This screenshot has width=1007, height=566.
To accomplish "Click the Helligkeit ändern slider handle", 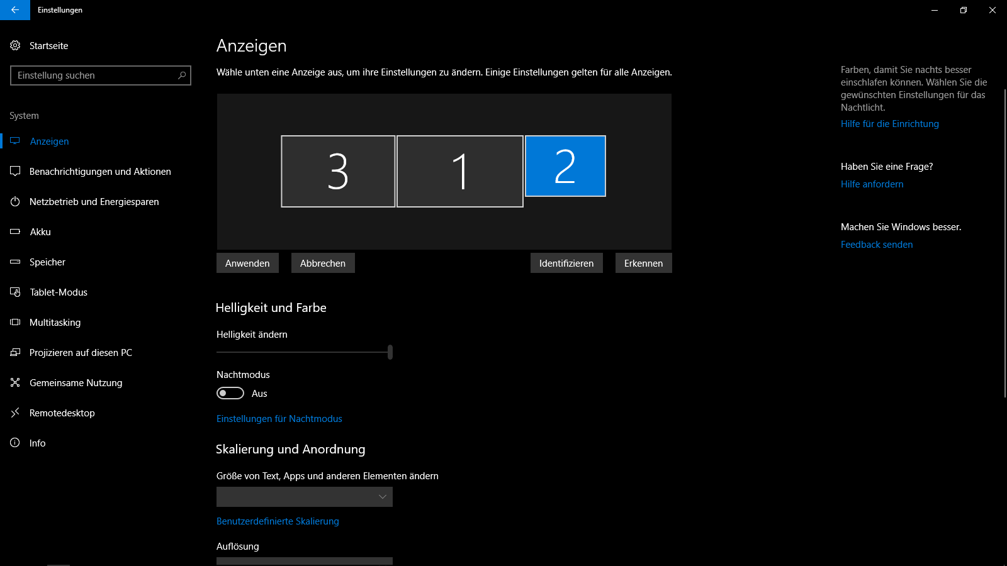I will click(390, 352).
